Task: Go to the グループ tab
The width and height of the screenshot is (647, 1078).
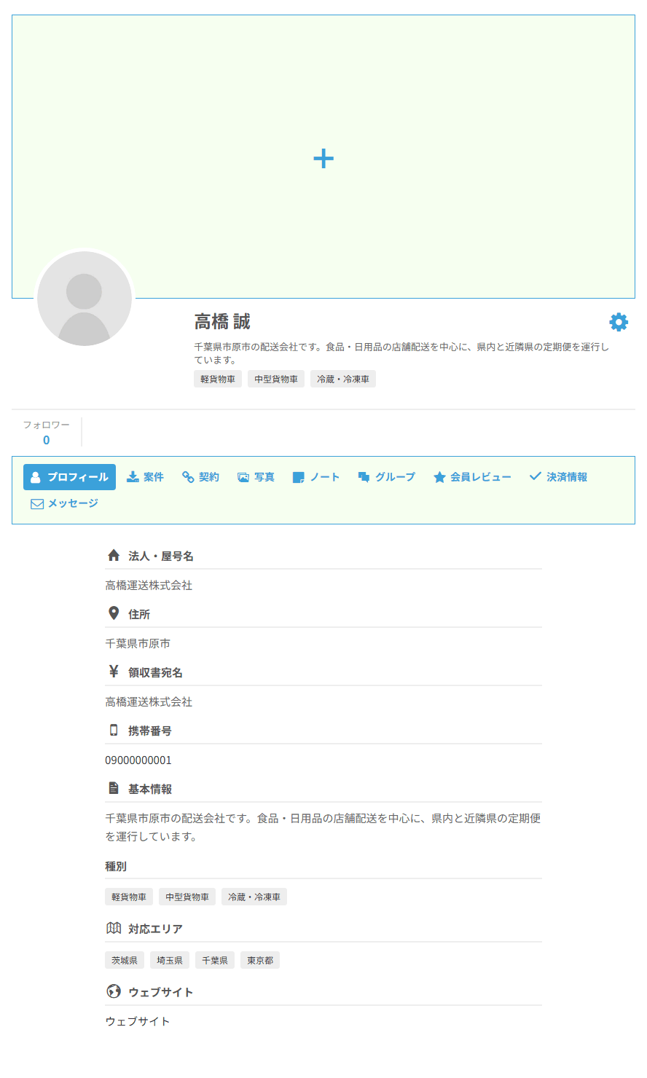Action: [x=387, y=477]
